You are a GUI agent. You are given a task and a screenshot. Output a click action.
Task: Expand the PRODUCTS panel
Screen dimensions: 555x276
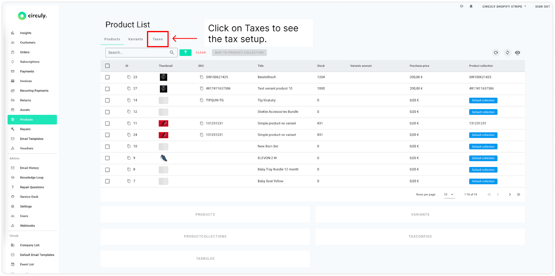click(205, 214)
